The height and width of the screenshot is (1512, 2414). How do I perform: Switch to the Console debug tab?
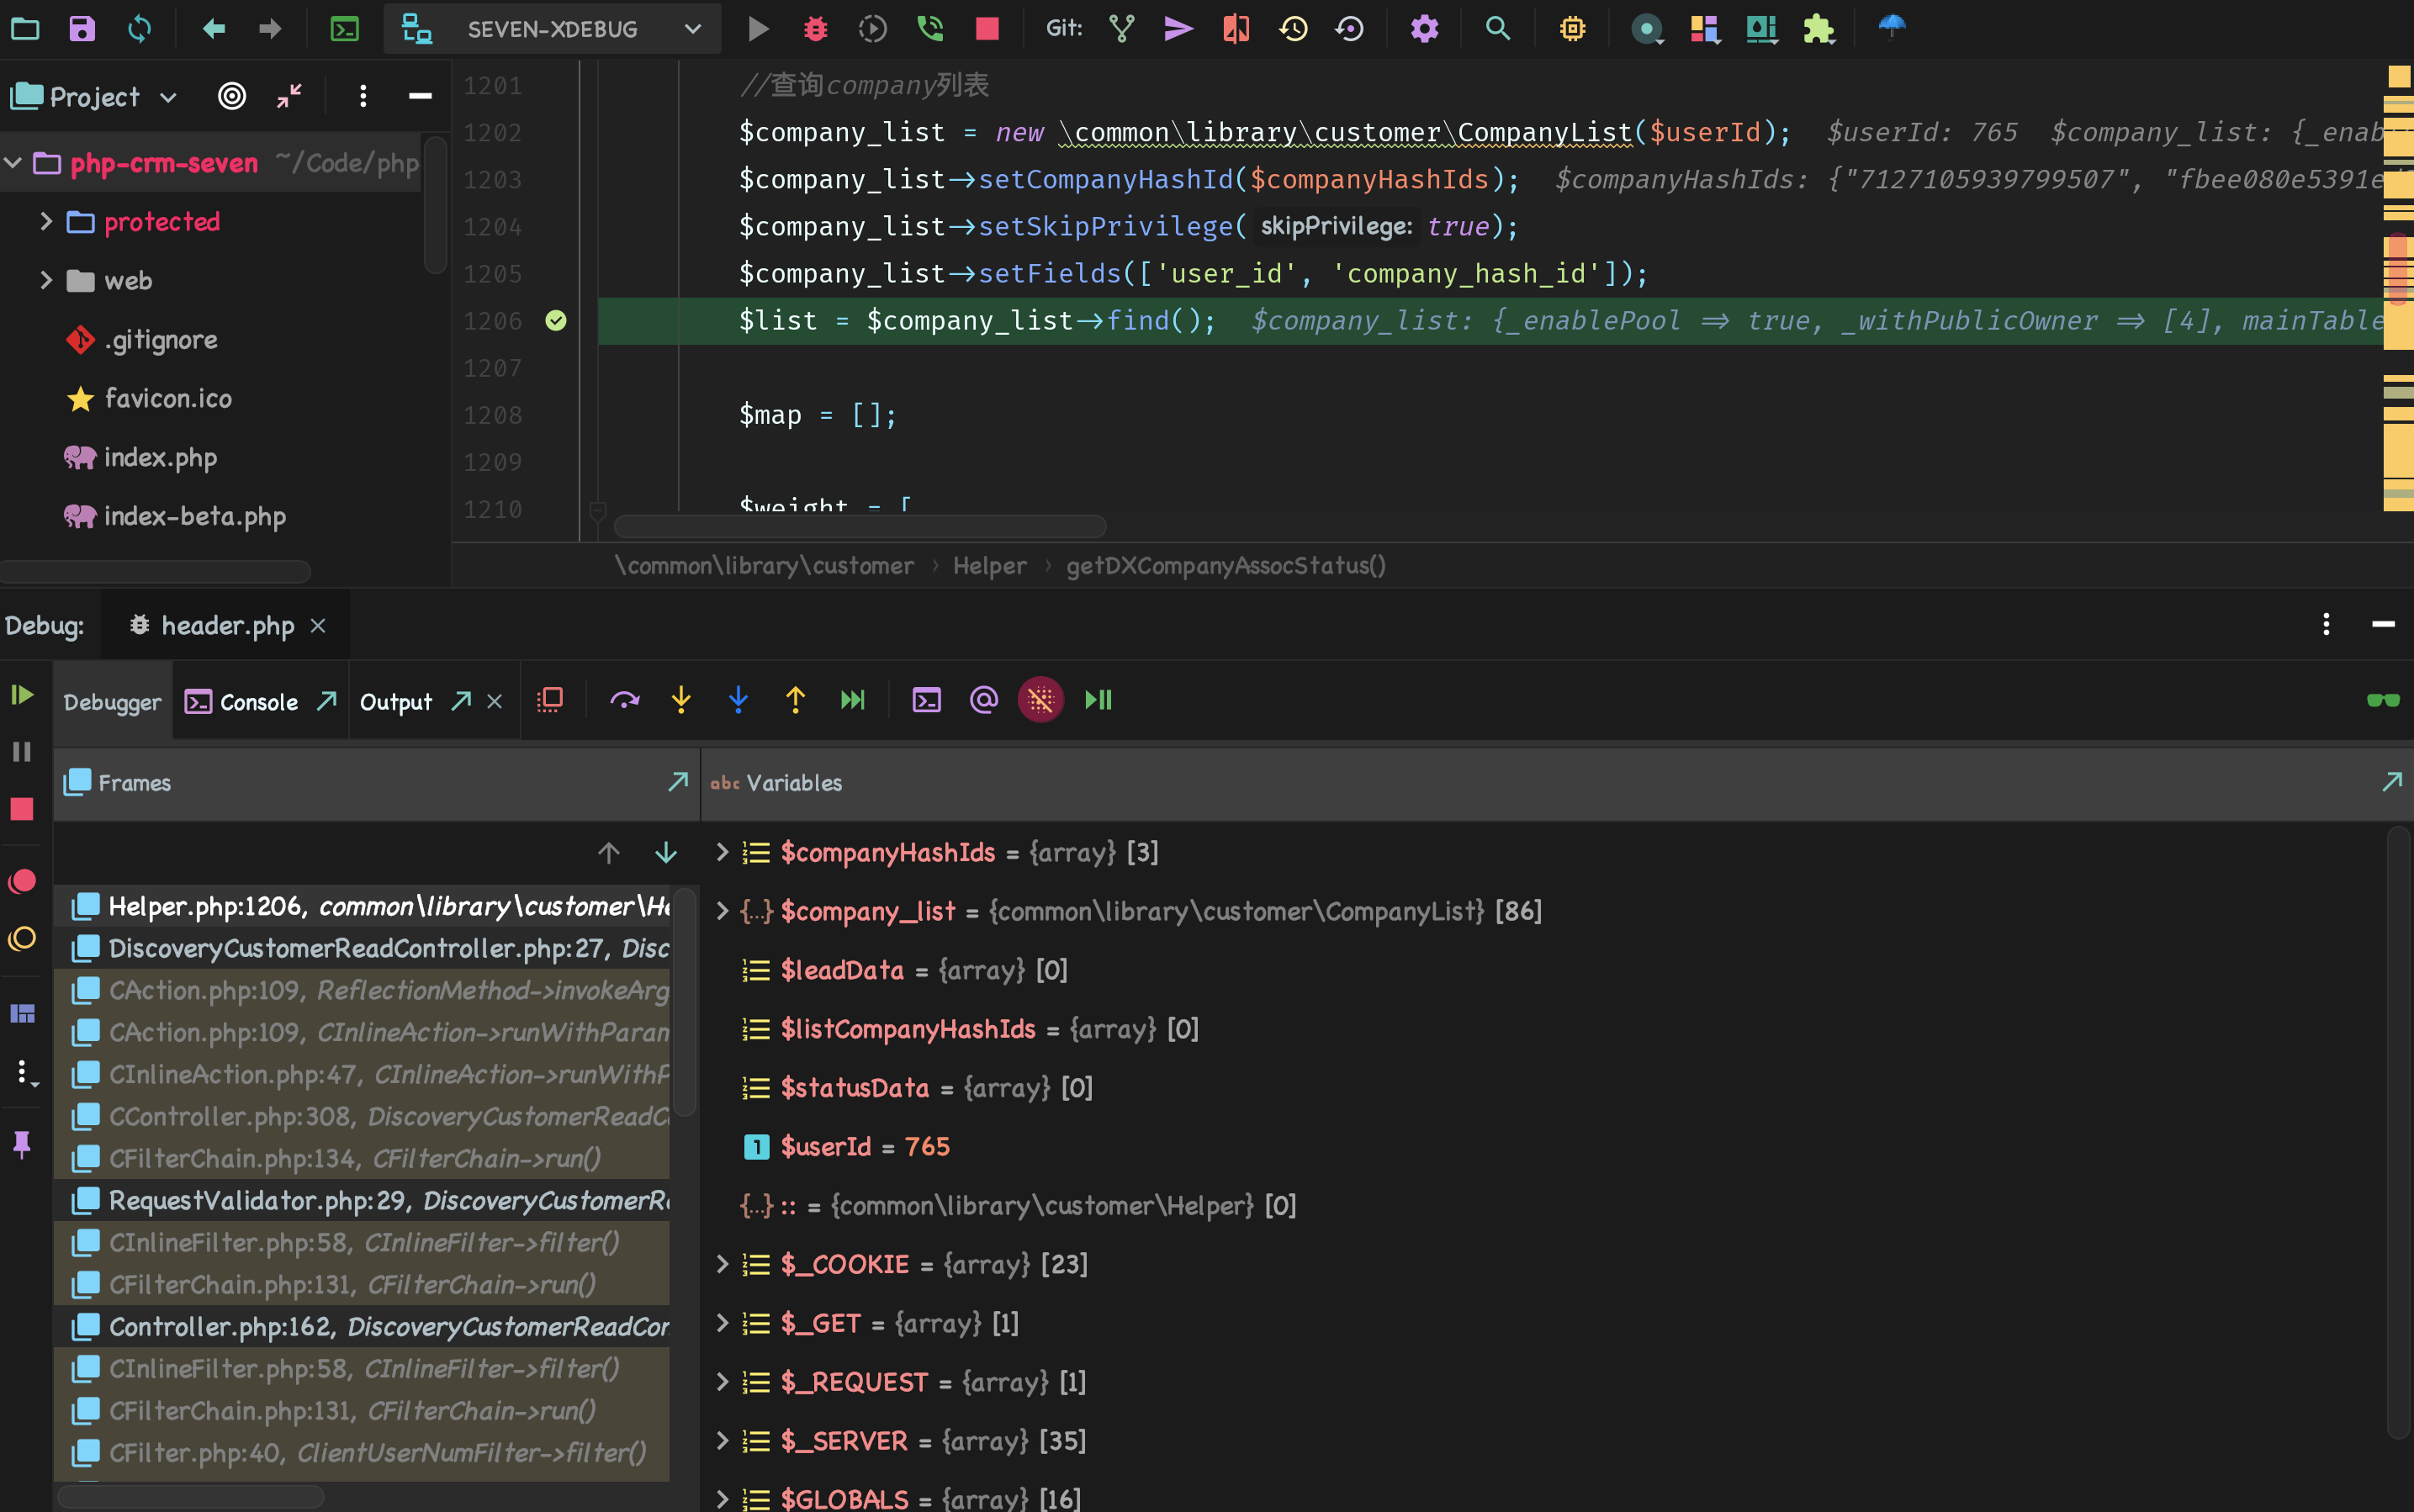point(258,702)
